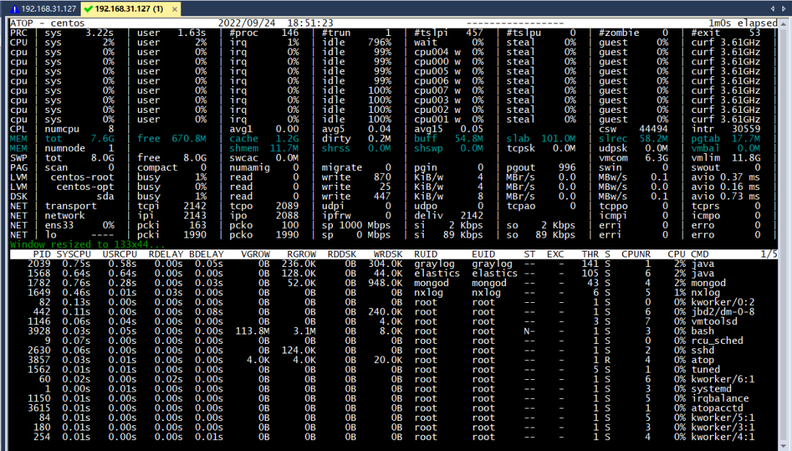Show next tabs with right arrow
The width and height of the screenshot is (792, 451).
784,9
